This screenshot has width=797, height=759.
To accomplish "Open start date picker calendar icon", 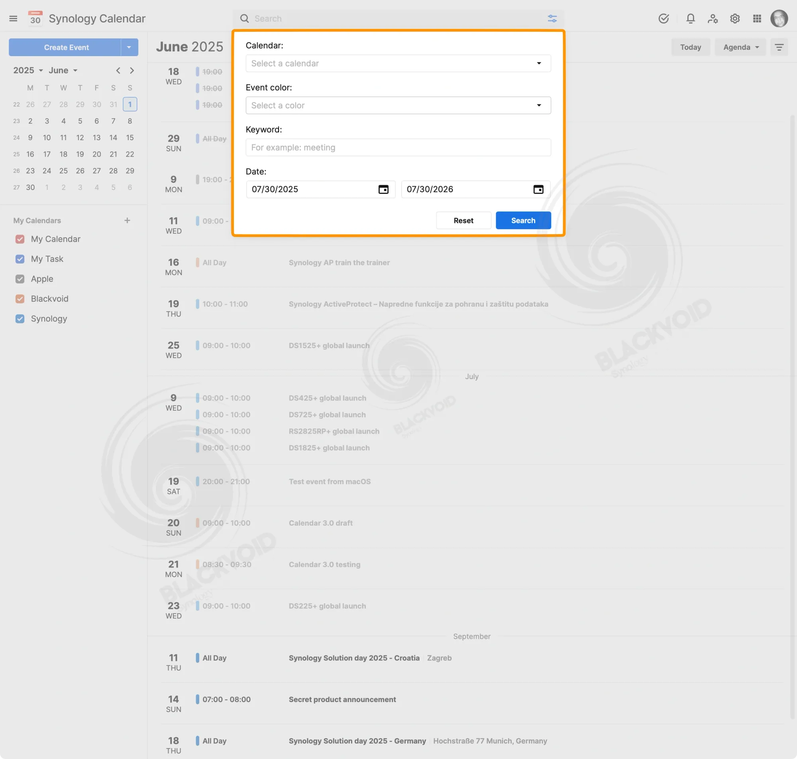I will [383, 189].
